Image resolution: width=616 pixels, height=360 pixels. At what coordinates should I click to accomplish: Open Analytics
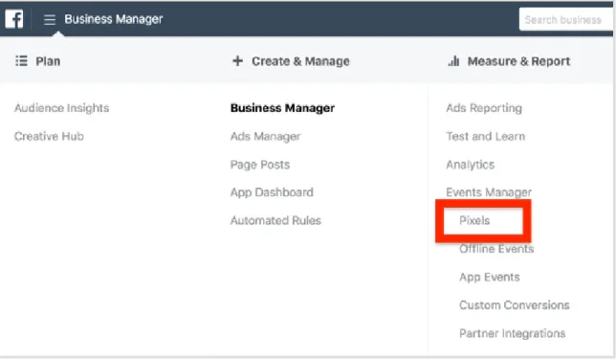point(471,165)
